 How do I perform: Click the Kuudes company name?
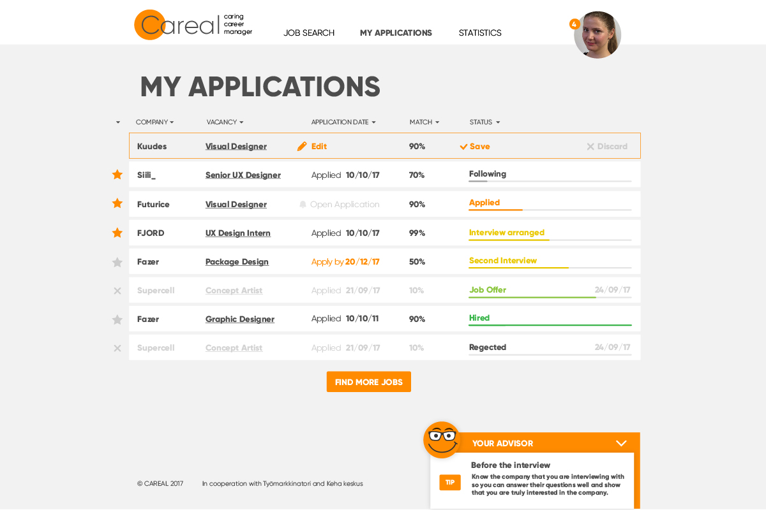pyautogui.click(x=152, y=147)
